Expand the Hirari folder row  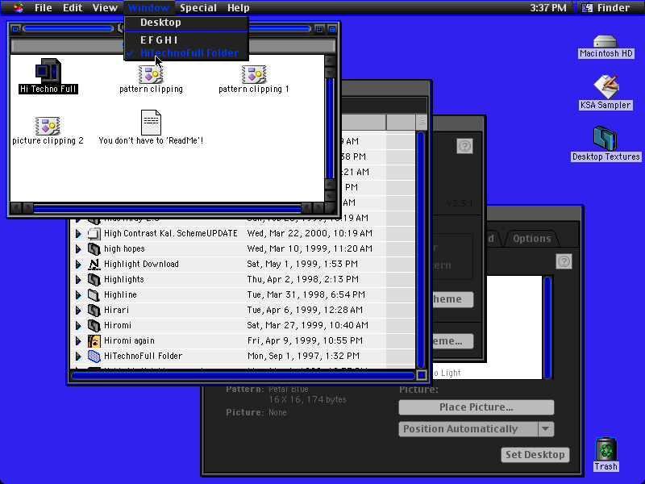coord(78,310)
